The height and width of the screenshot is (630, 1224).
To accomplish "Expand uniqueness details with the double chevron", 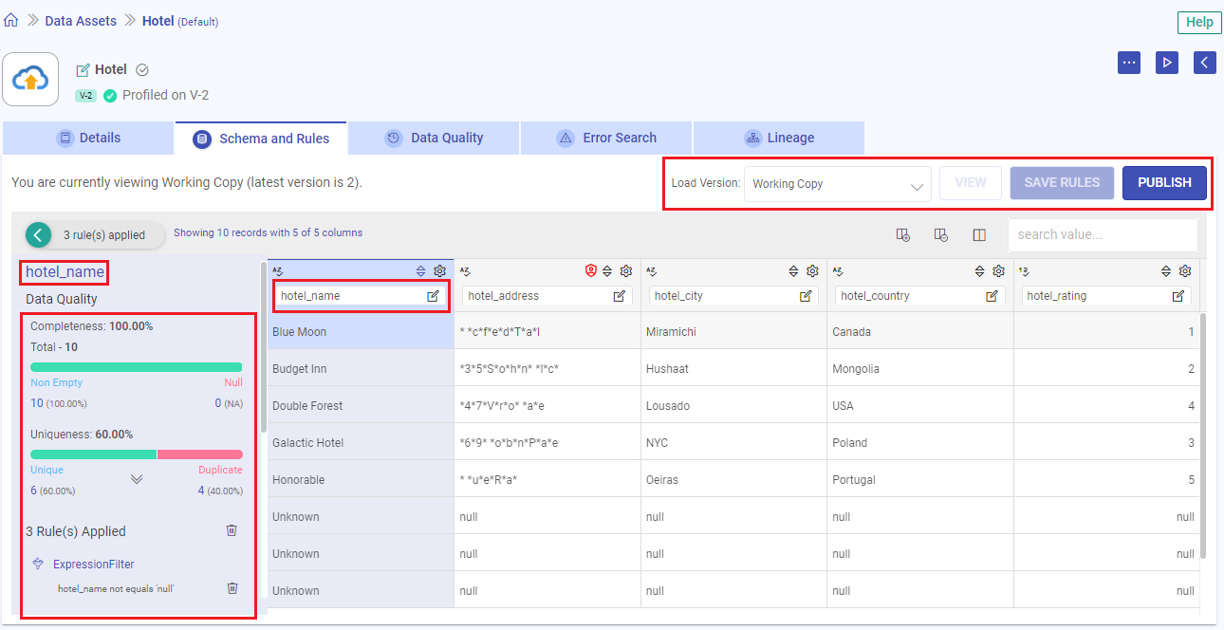I will coord(137,479).
